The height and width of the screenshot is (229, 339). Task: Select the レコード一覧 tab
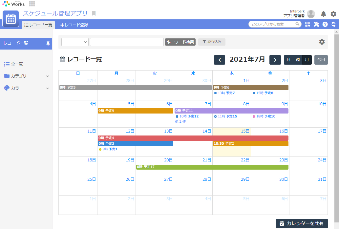(x=38, y=25)
